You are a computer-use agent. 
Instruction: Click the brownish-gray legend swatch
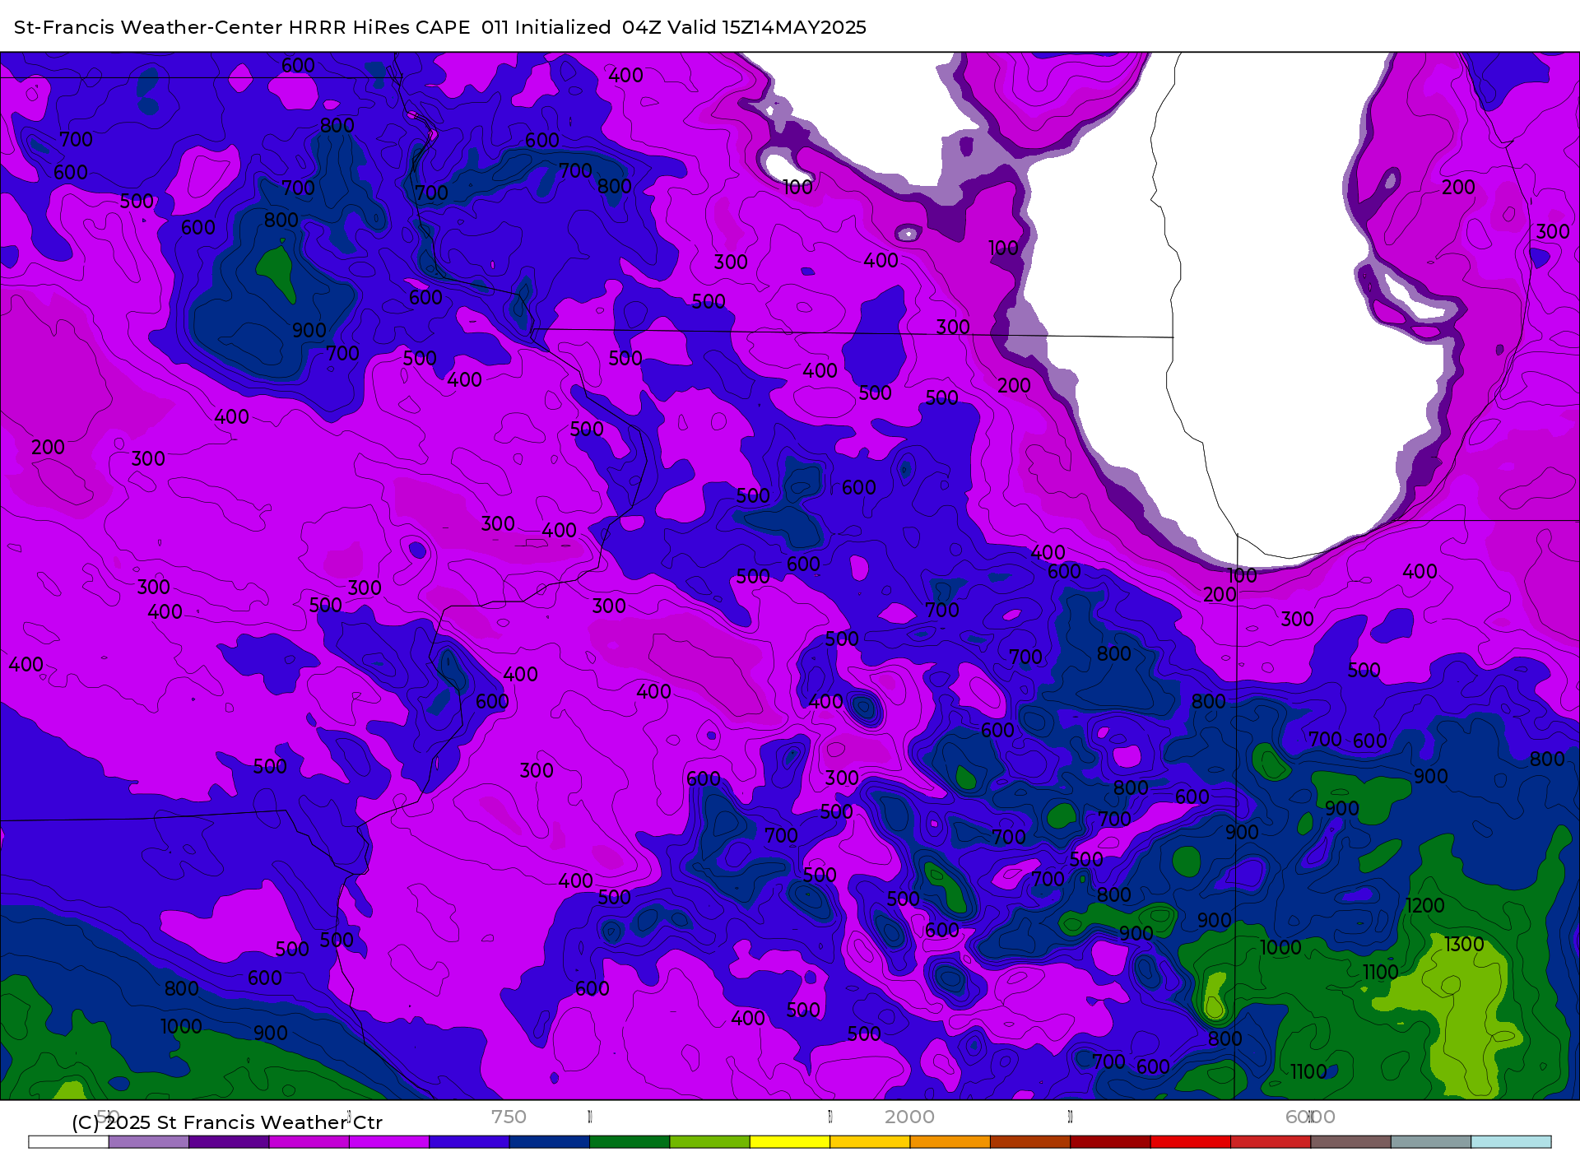(1350, 1142)
